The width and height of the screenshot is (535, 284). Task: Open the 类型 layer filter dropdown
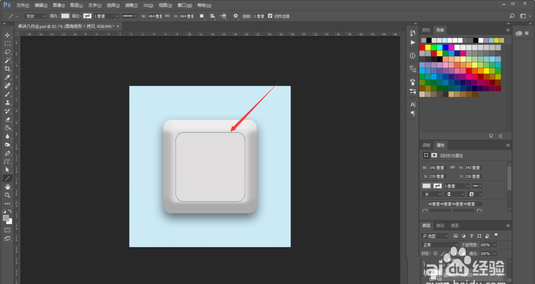click(435, 235)
